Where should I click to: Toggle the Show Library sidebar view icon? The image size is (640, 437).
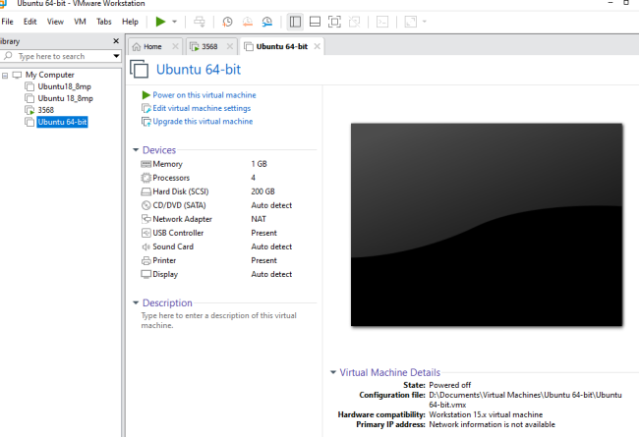click(296, 21)
